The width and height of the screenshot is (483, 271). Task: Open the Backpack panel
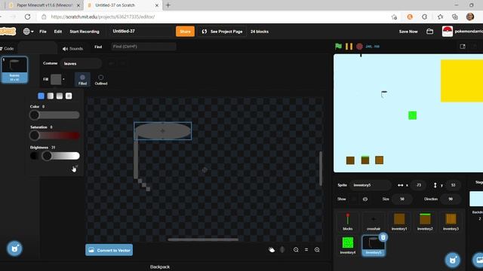(x=160, y=266)
